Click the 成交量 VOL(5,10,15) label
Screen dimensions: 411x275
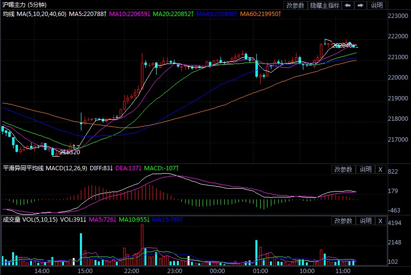30,220
